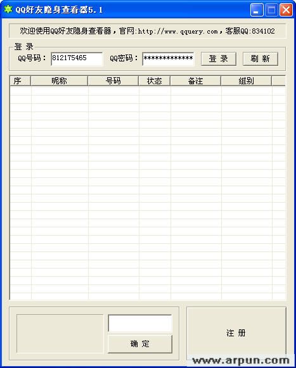Click the 登录 login button
The width and height of the screenshot is (296, 368).
pyautogui.click(x=219, y=59)
